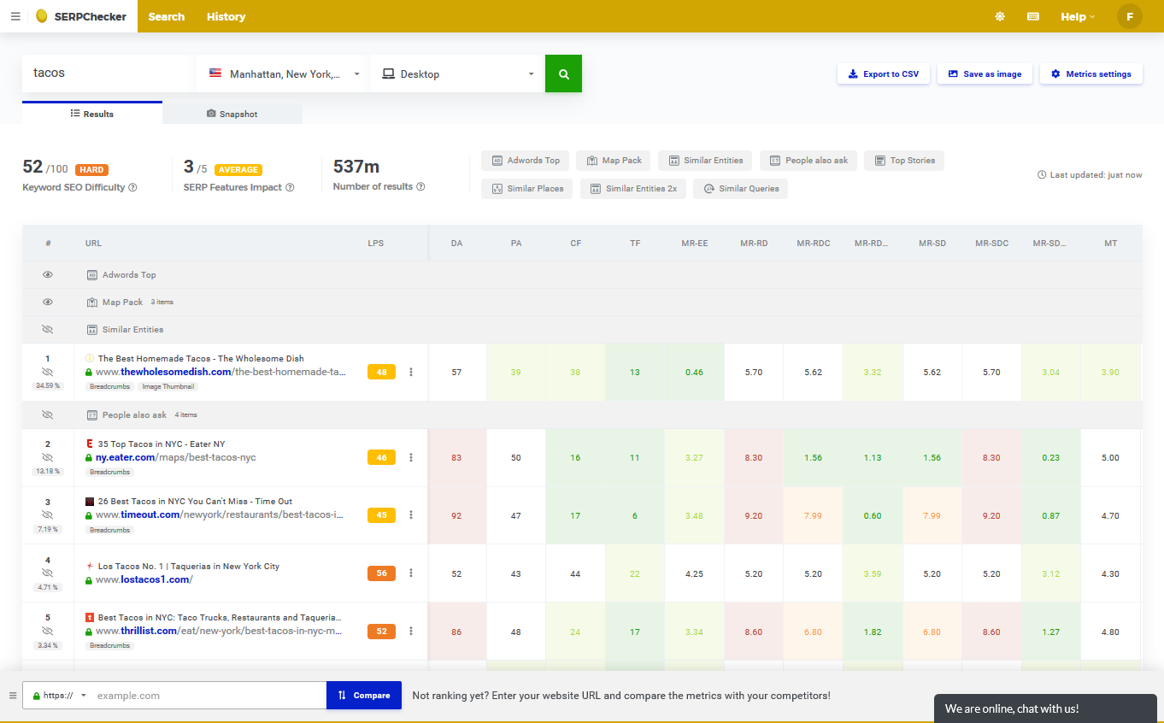Toggle visibility of result 4 row
This screenshot has height=723, width=1164.
tap(48, 573)
